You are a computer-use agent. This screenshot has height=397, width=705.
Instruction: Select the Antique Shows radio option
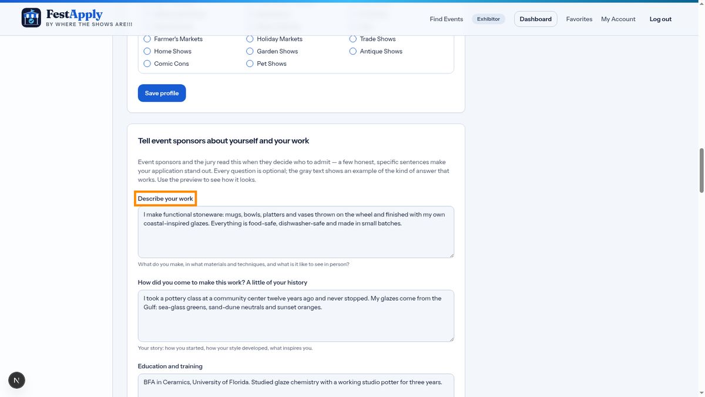[353, 51]
